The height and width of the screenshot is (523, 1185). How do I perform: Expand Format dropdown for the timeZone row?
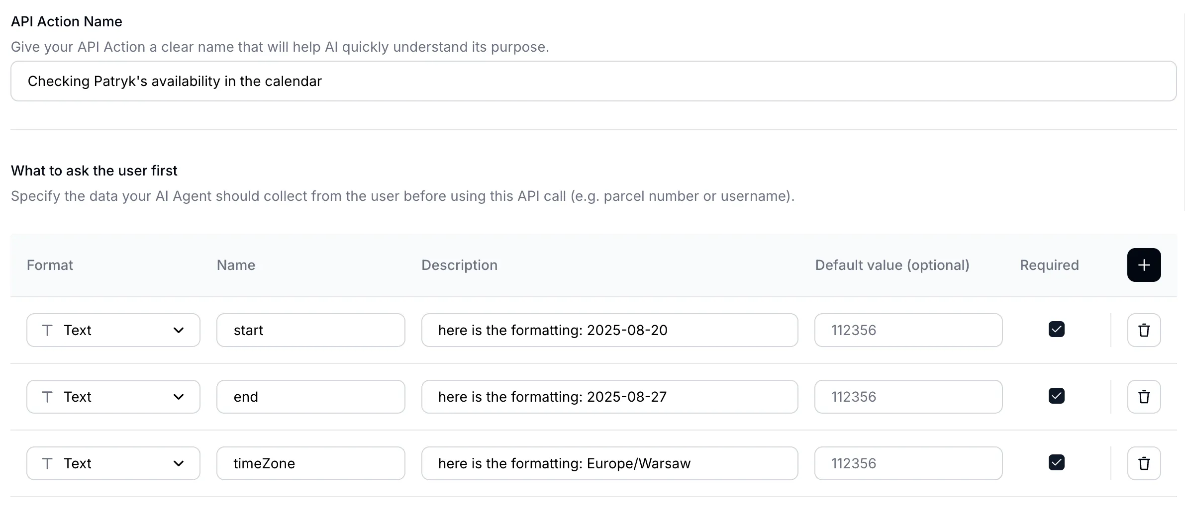[x=113, y=463]
